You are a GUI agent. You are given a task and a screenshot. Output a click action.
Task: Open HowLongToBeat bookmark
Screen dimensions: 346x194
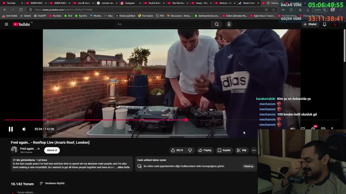click(125, 16)
